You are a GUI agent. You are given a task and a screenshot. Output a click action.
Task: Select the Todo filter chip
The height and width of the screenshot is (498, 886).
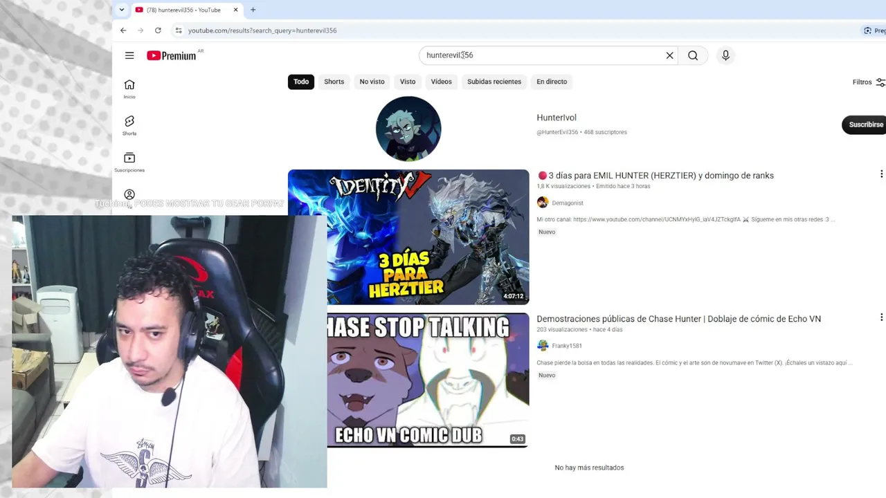(x=301, y=82)
